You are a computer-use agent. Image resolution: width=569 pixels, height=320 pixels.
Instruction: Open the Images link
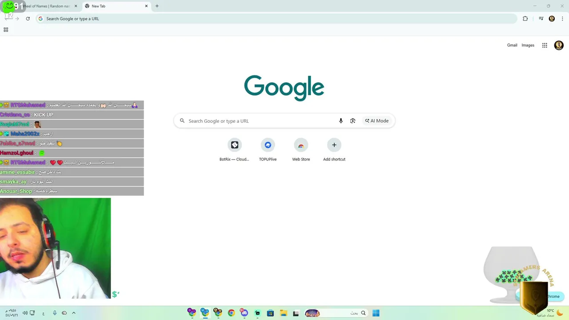click(528, 45)
